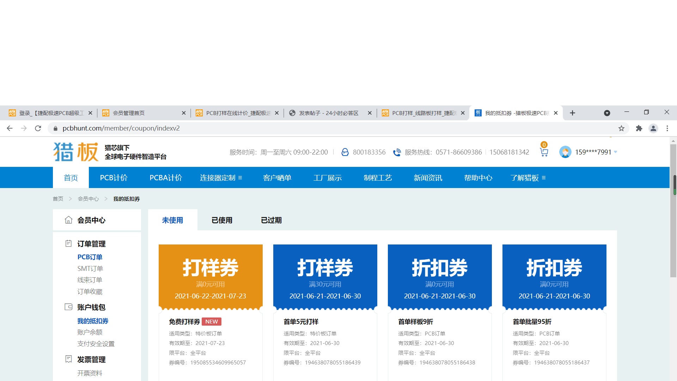Expand the 159****7991 account dropdown
Viewport: 677px width, 381px height.
pyautogui.click(x=616, y=152)
